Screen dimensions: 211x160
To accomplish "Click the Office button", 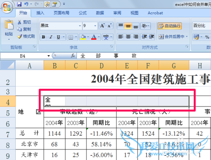I will point(7,7).
